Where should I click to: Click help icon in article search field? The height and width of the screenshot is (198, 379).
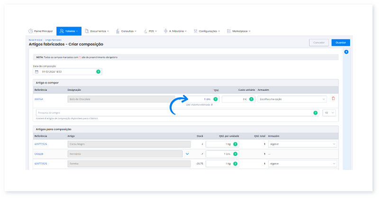pos(316,113)
